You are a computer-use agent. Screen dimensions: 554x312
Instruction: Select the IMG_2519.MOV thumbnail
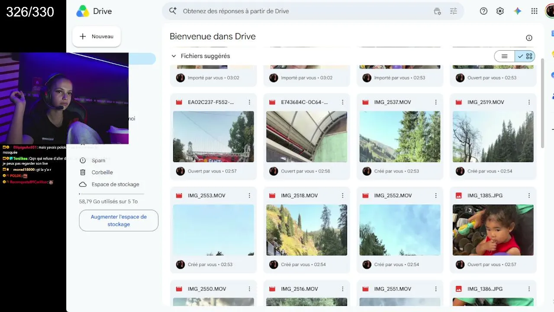(493, 136)
